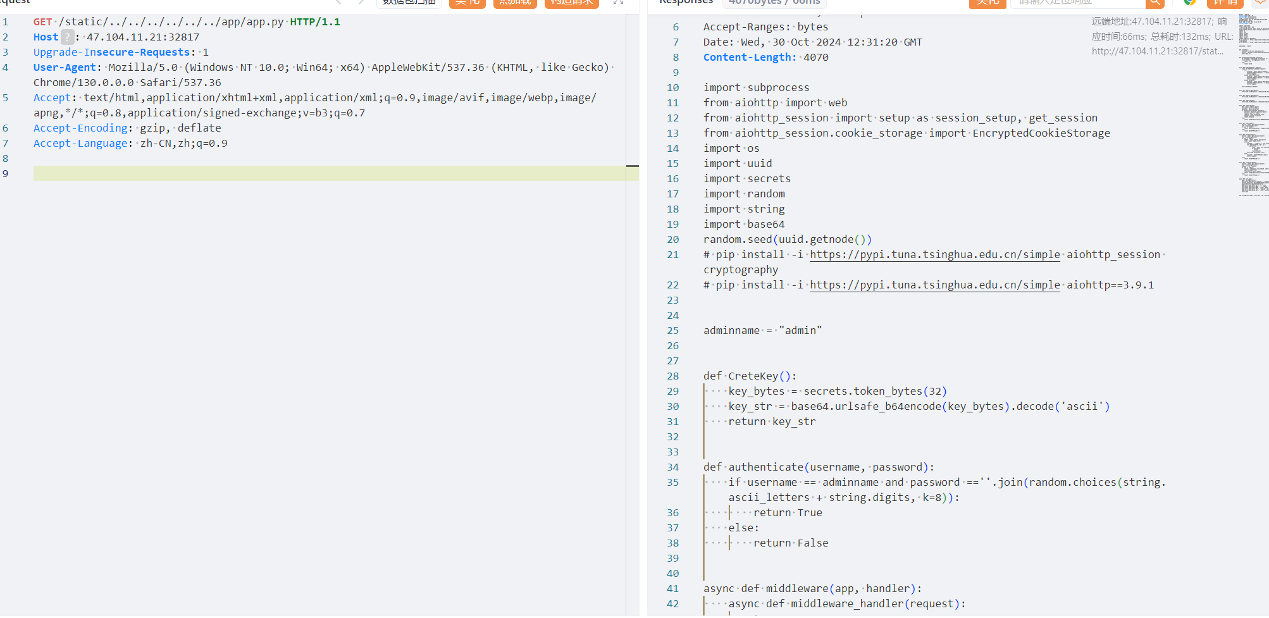The image size is (1269, 618).
Task: Click the 数据包扫描 button in request toolbar
Action: click(409, 3)
